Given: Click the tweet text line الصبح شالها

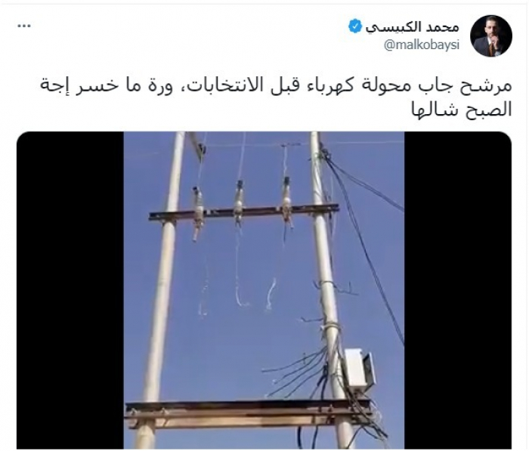Looking at the screenshot, I should point(462,110).
